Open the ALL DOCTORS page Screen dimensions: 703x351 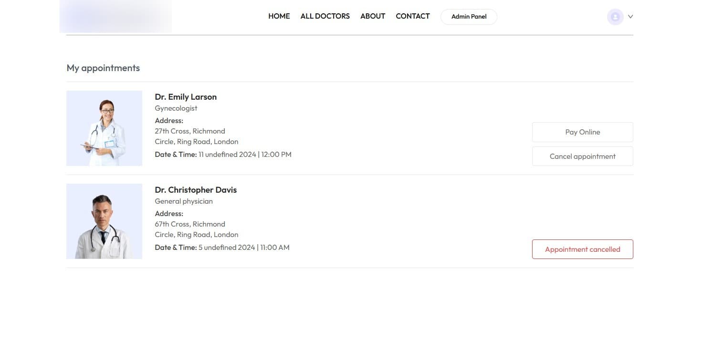[x=325, y=16]
